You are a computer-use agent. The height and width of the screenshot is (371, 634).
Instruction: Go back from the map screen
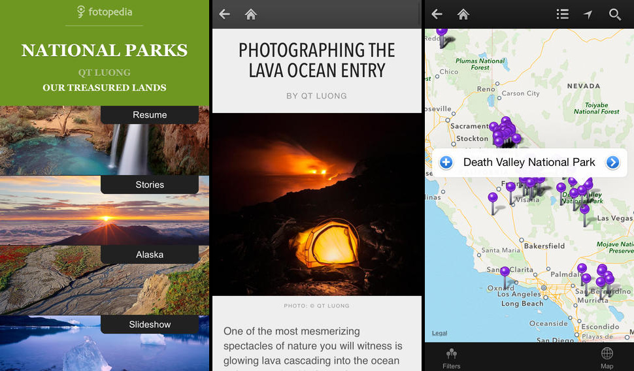point(437,14)
